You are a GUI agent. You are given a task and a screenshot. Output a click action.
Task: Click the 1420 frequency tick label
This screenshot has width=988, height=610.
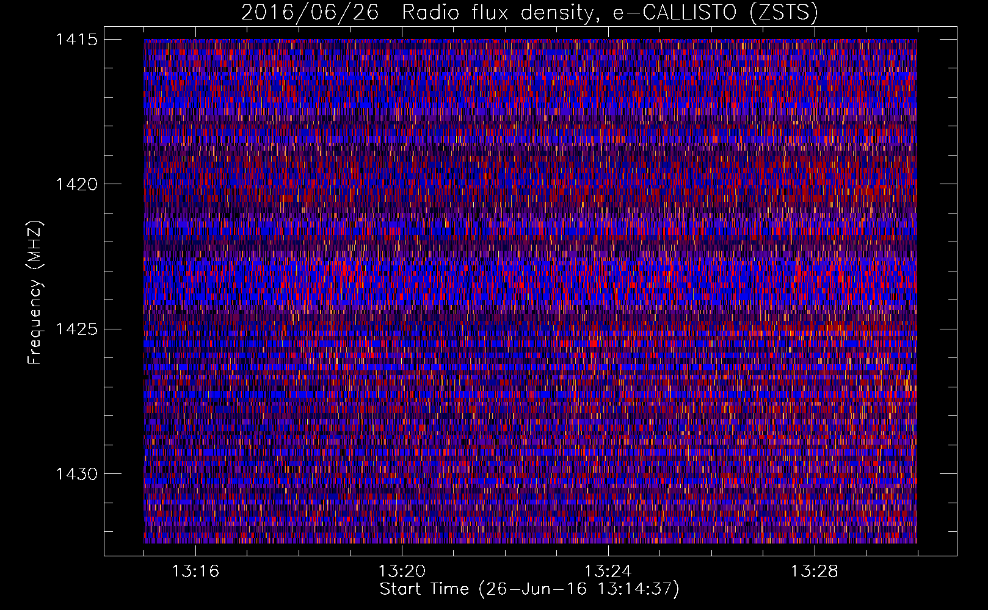[77, 184]
